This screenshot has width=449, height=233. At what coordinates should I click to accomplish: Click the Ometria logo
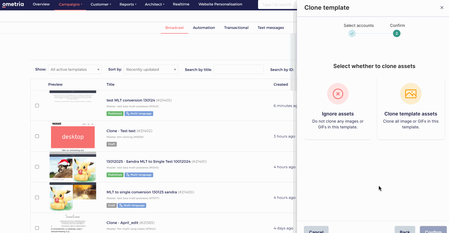(13, 4)
